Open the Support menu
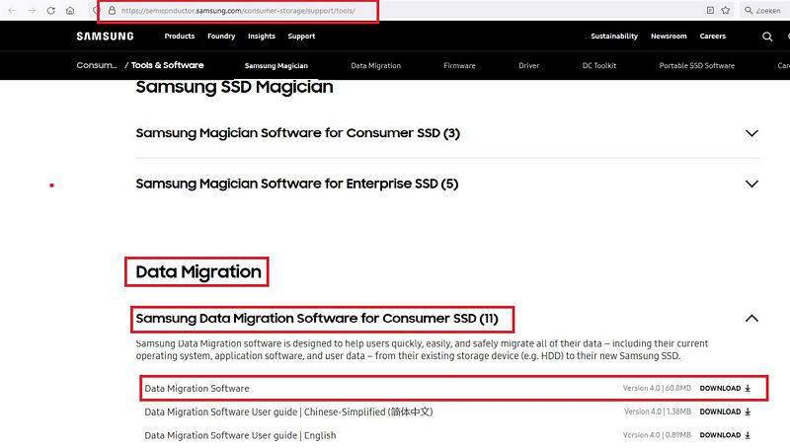This screenshot has width=790, height=448. point(301,37)
